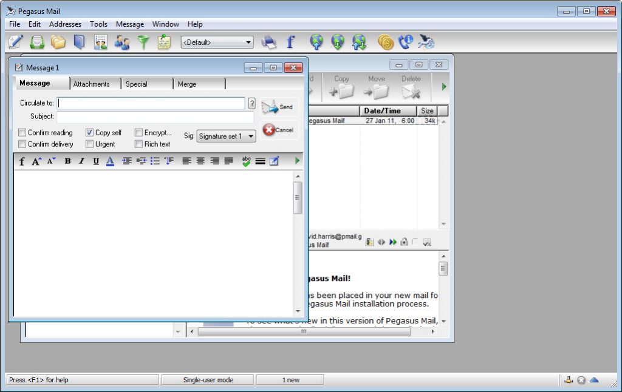Image resolution: width=622 pixels, height=392 pixels.
Task: Open the Tools menu
Action: click(x=98, y=24)
